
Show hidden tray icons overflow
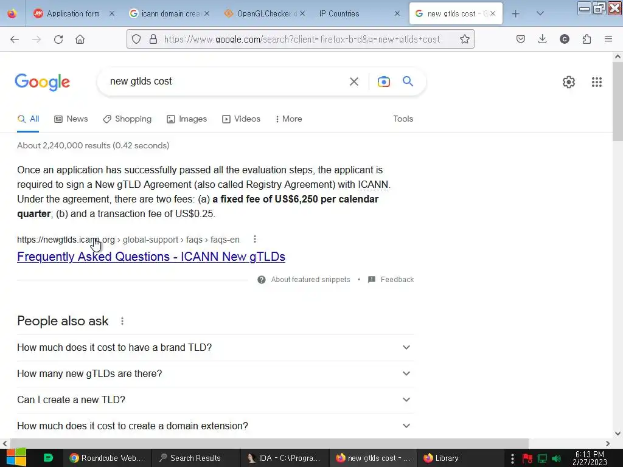pyautogui.click(x=512, y=458)
